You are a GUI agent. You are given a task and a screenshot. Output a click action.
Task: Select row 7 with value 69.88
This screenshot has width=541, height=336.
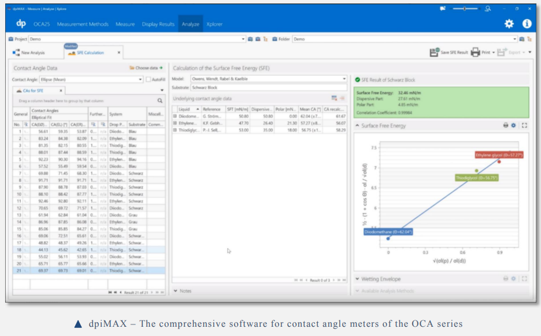pyautogui.click(x=88, y=173)
